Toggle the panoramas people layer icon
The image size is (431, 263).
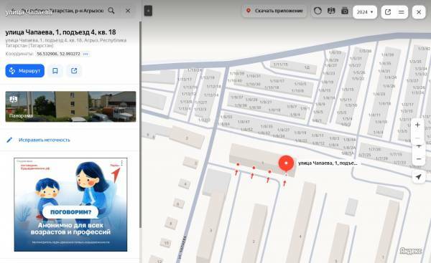pos(331,11)
